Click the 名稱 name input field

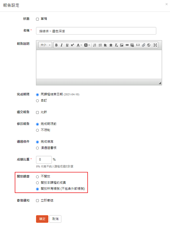pos(96,31)
